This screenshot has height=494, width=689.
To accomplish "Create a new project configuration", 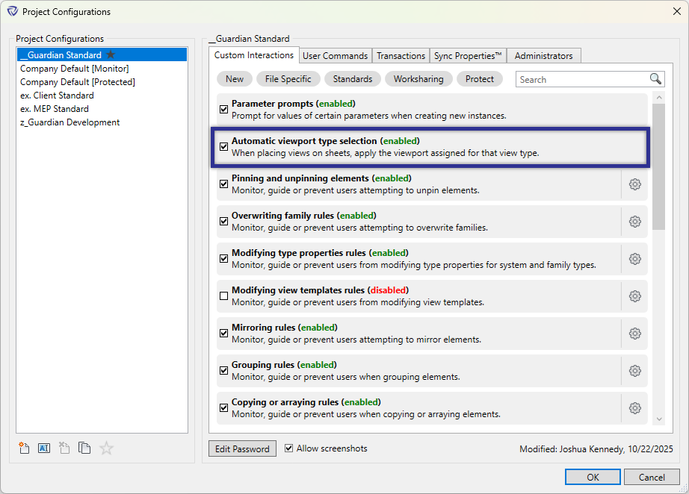I will [x=24, y=448].
